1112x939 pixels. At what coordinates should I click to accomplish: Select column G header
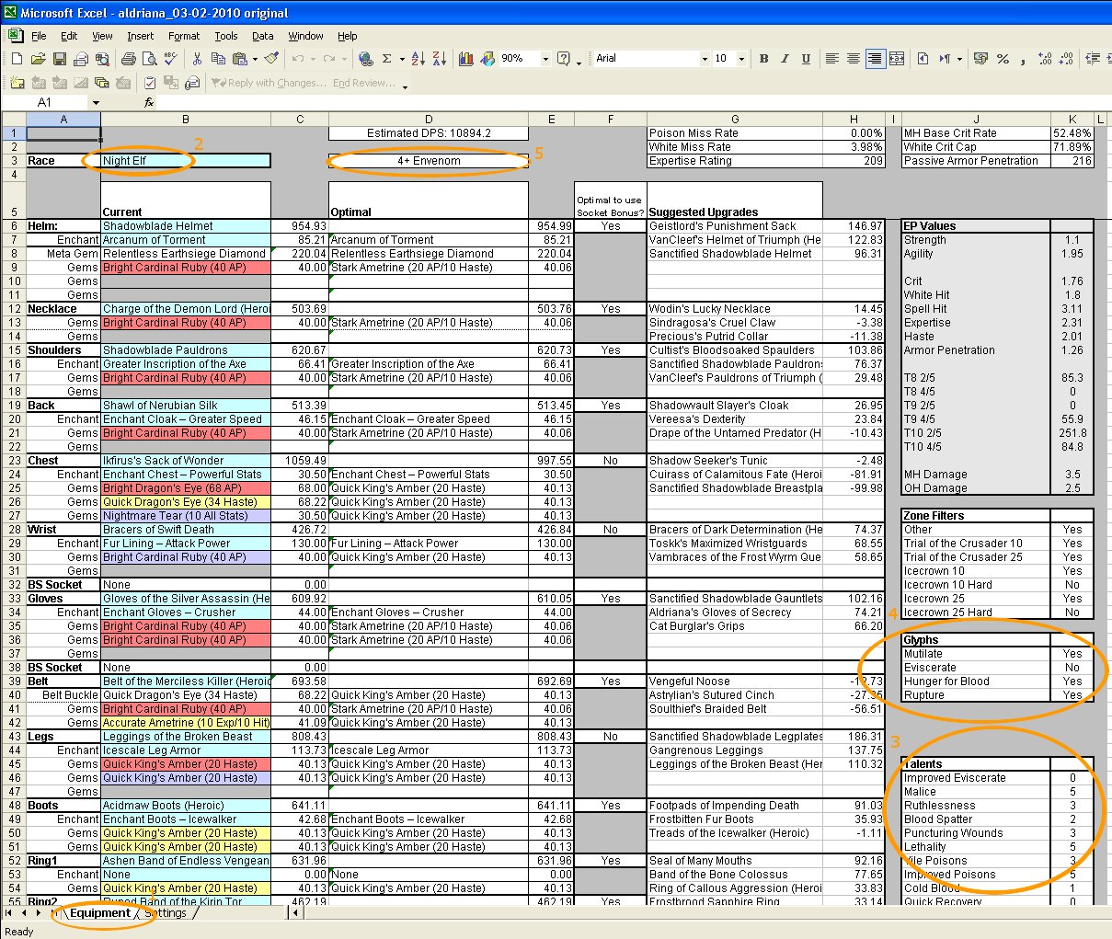click(735, 120)
